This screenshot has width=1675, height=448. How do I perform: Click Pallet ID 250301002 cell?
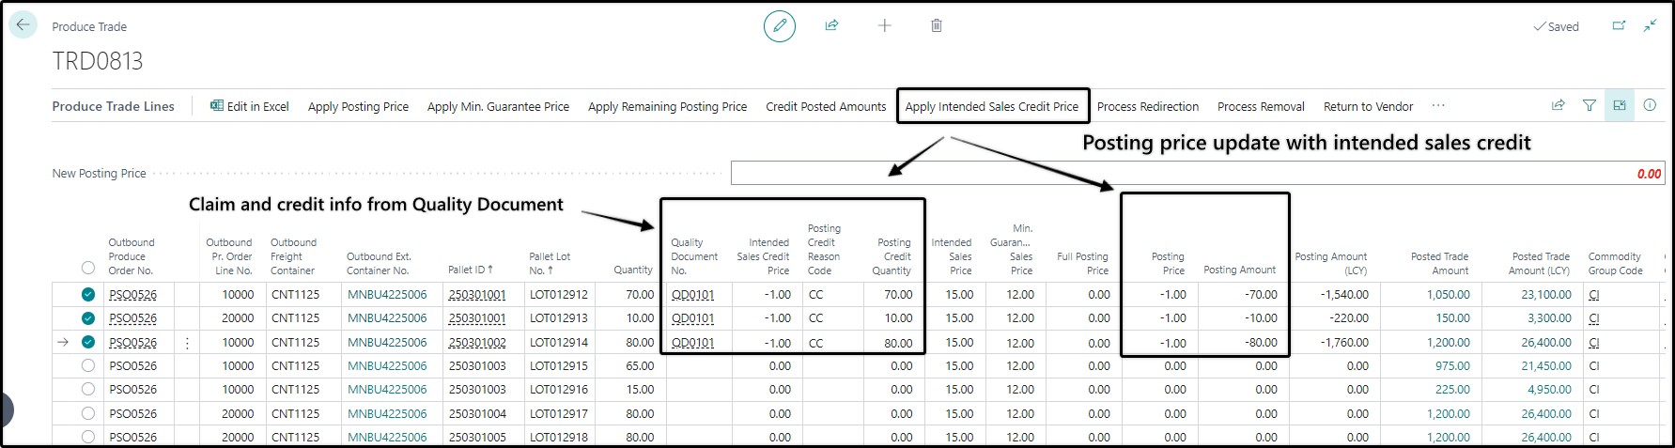[x=477, y=343]
